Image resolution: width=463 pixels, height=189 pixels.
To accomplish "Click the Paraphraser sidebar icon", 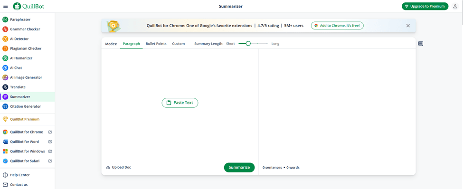I will pos(5,19).
